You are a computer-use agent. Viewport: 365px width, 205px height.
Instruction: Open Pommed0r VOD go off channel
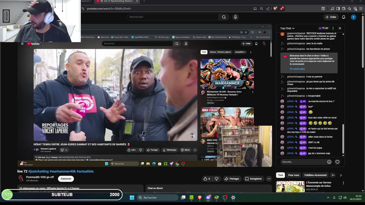click(40, 177)
